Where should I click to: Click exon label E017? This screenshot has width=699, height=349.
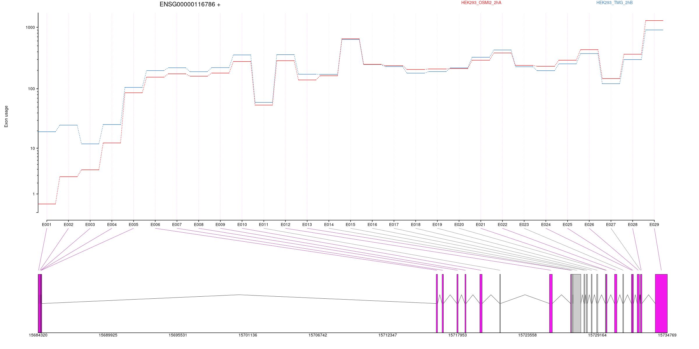394,225
